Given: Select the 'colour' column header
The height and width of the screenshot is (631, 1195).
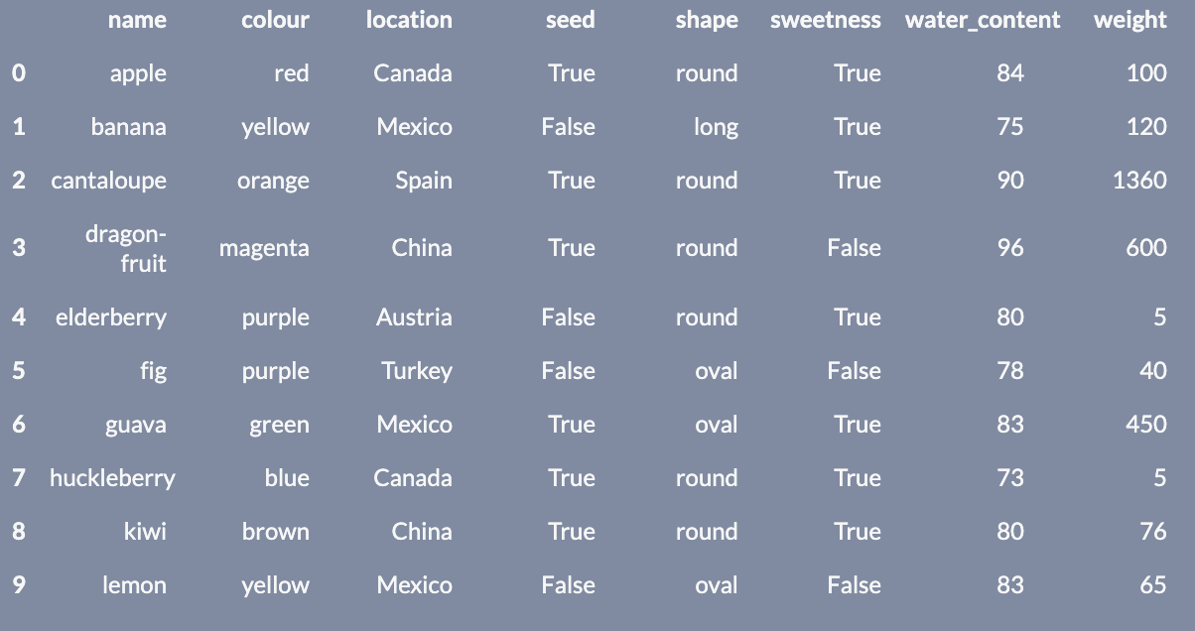Looking at the screenshot, I should coord(275,20).
